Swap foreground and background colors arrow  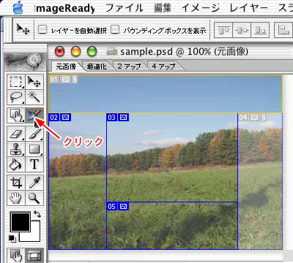coord(37,214)
